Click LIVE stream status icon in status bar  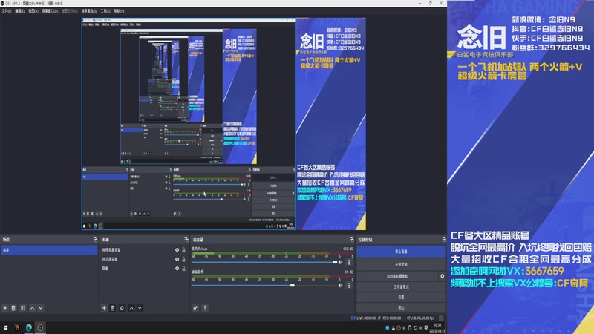click(x=353, y=318)
